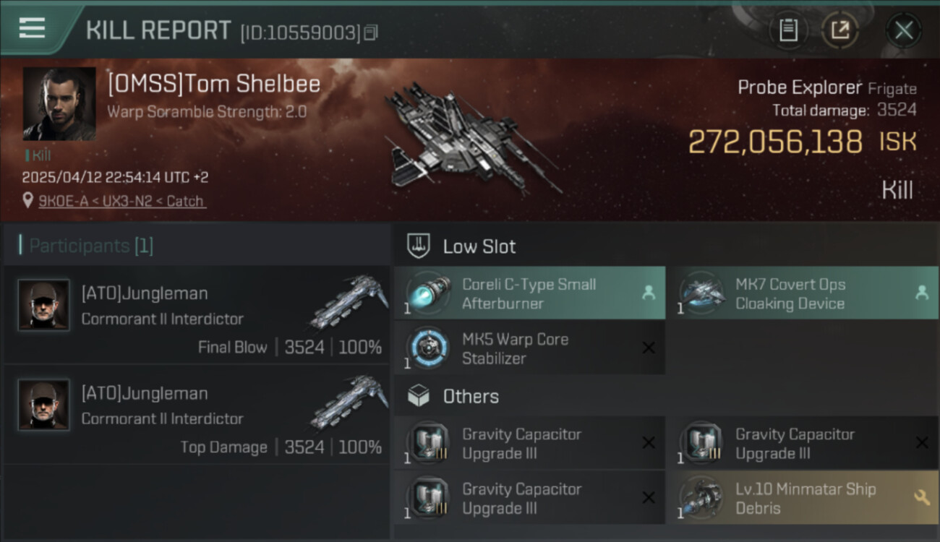
Task: Tap the MK5 Warp Core Stabilizer icon
Action: click(428, 348)
